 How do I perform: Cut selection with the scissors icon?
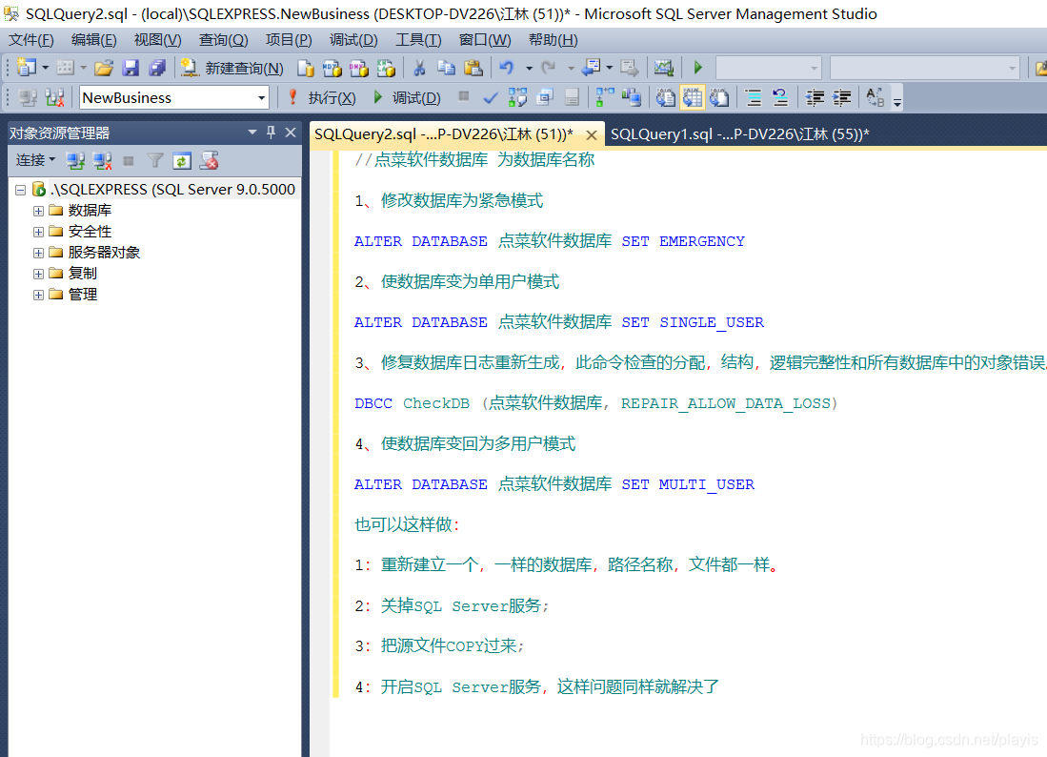(x=419, y=68)
